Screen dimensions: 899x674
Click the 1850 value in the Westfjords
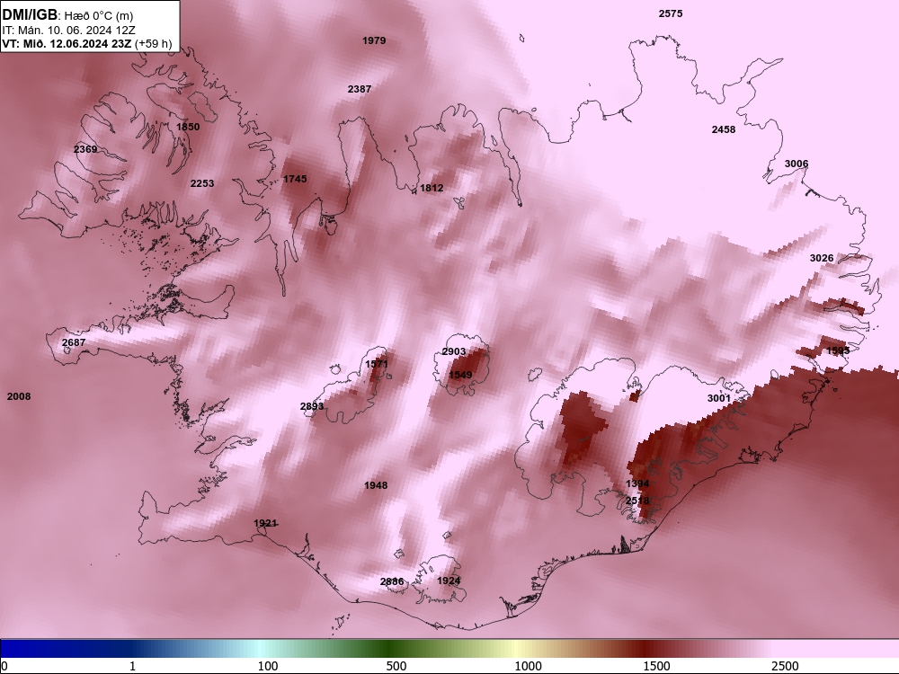tap(188, 128)
